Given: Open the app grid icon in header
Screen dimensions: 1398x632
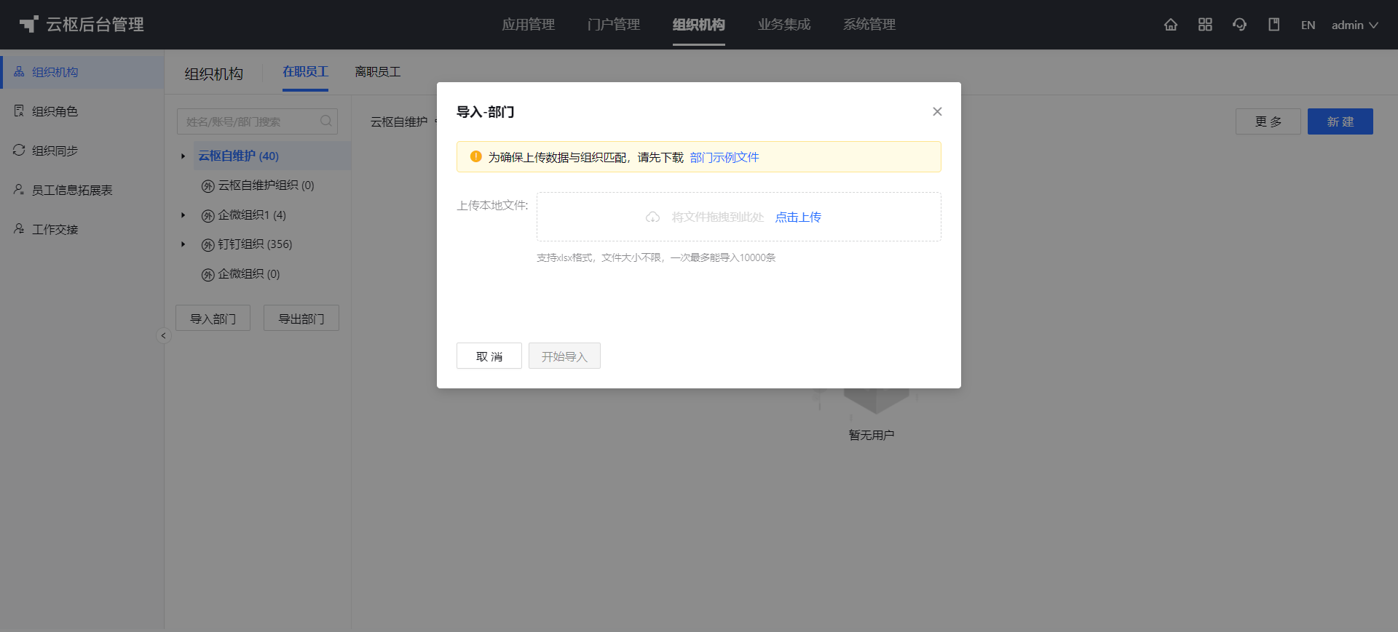Looking at the screenshot, I should click(x=1205, y=25).
